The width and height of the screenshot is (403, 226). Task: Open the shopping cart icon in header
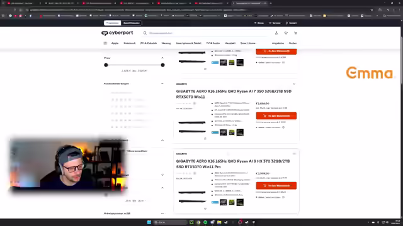point(295,33)
